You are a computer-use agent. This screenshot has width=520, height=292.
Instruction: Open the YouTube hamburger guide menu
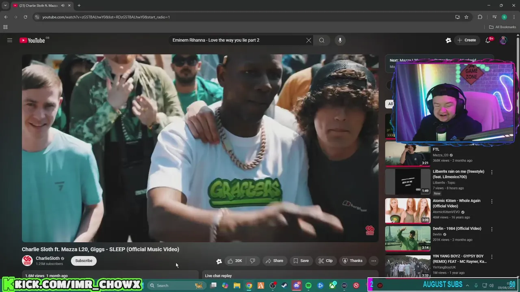point(10,40)
